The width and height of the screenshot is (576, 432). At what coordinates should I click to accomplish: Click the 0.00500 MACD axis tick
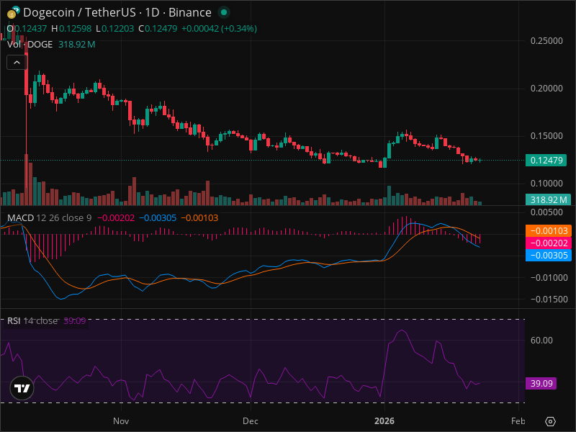click(x=546, y=212)
